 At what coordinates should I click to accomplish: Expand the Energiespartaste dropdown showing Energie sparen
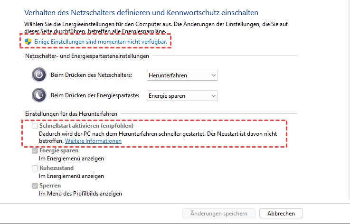click(182, 95)
